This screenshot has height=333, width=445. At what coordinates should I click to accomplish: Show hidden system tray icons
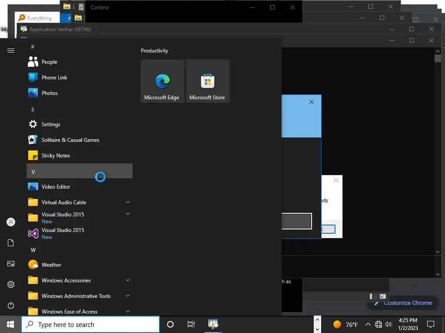368,324
